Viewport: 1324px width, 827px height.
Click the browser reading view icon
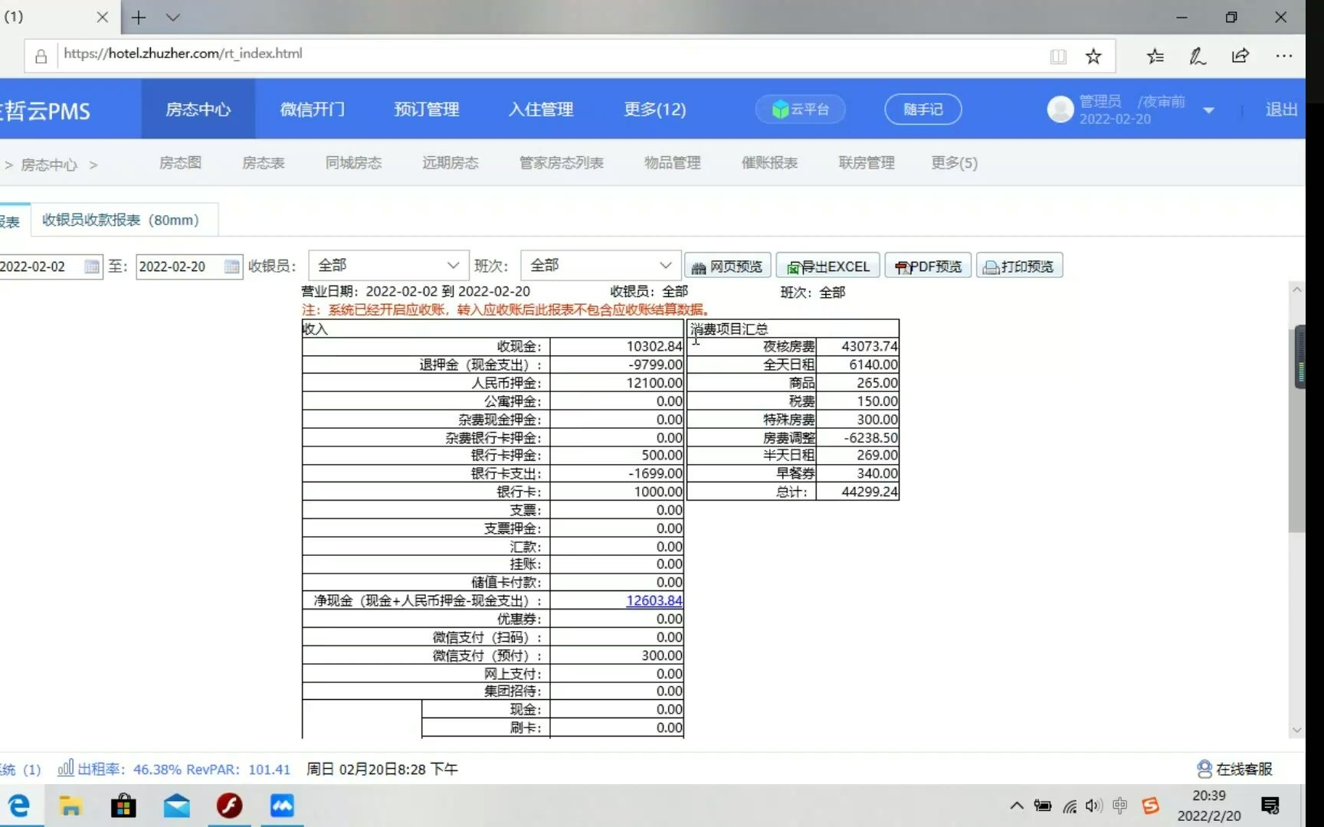point(1058,56)
